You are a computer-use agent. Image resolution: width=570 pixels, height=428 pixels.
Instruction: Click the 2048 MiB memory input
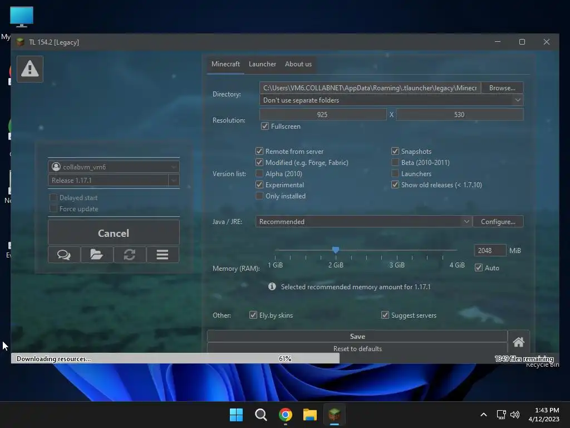[x=490, y=250]
